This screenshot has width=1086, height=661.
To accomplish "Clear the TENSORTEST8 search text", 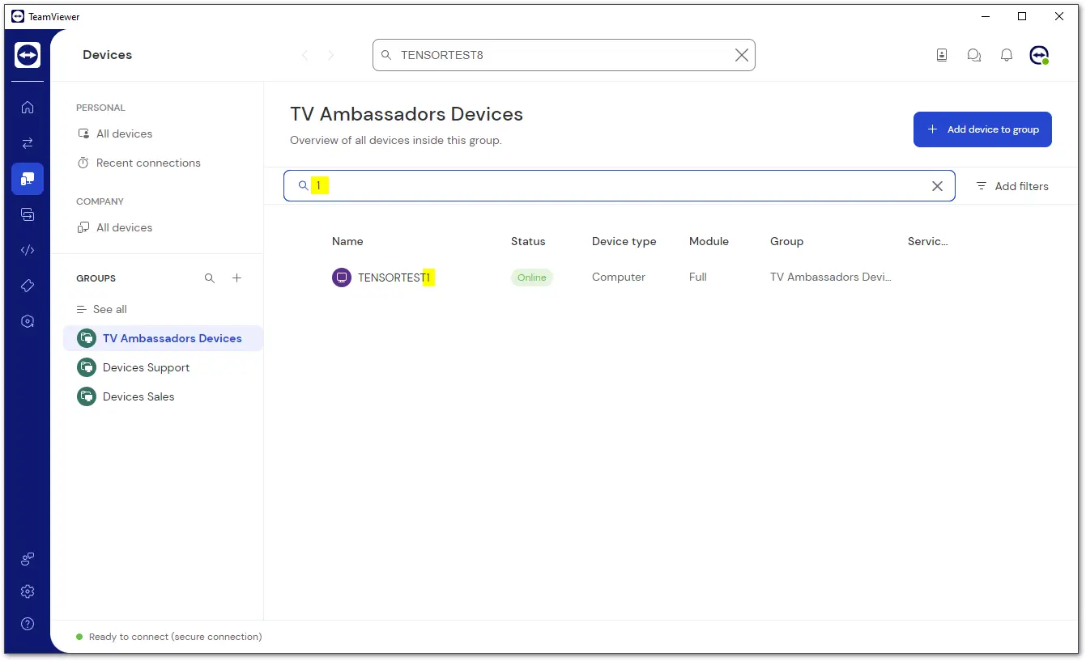I will point(741,55).
